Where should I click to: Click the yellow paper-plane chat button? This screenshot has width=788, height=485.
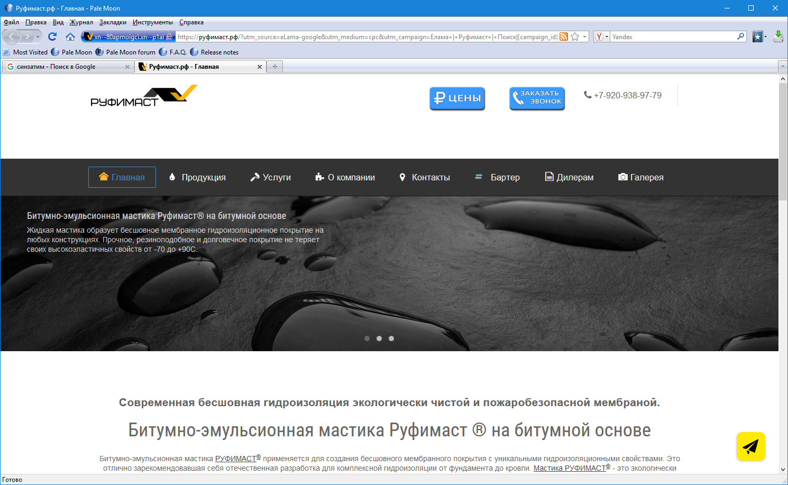point(751,446)
